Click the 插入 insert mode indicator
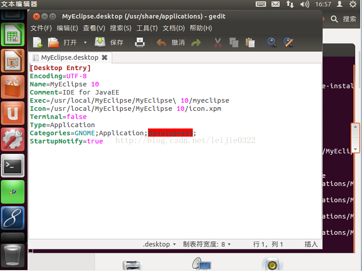Screen dimensions: 362x271 click(x=311, y=244)
